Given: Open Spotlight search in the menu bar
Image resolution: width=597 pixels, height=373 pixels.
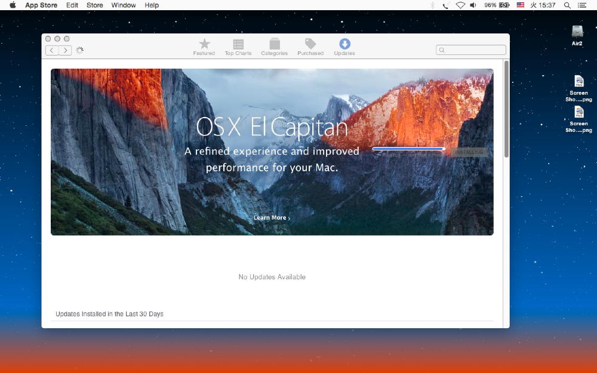Looking at the screenshot, I should coord(567,5).
